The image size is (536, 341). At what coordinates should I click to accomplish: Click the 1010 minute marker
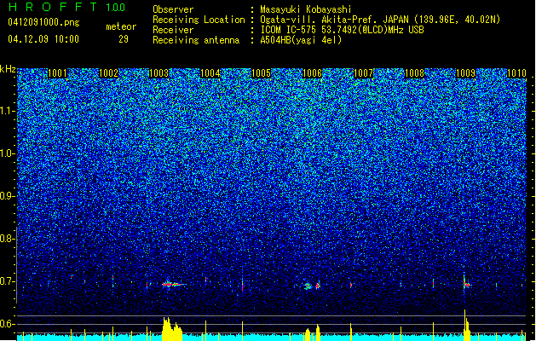click(516, 73)
